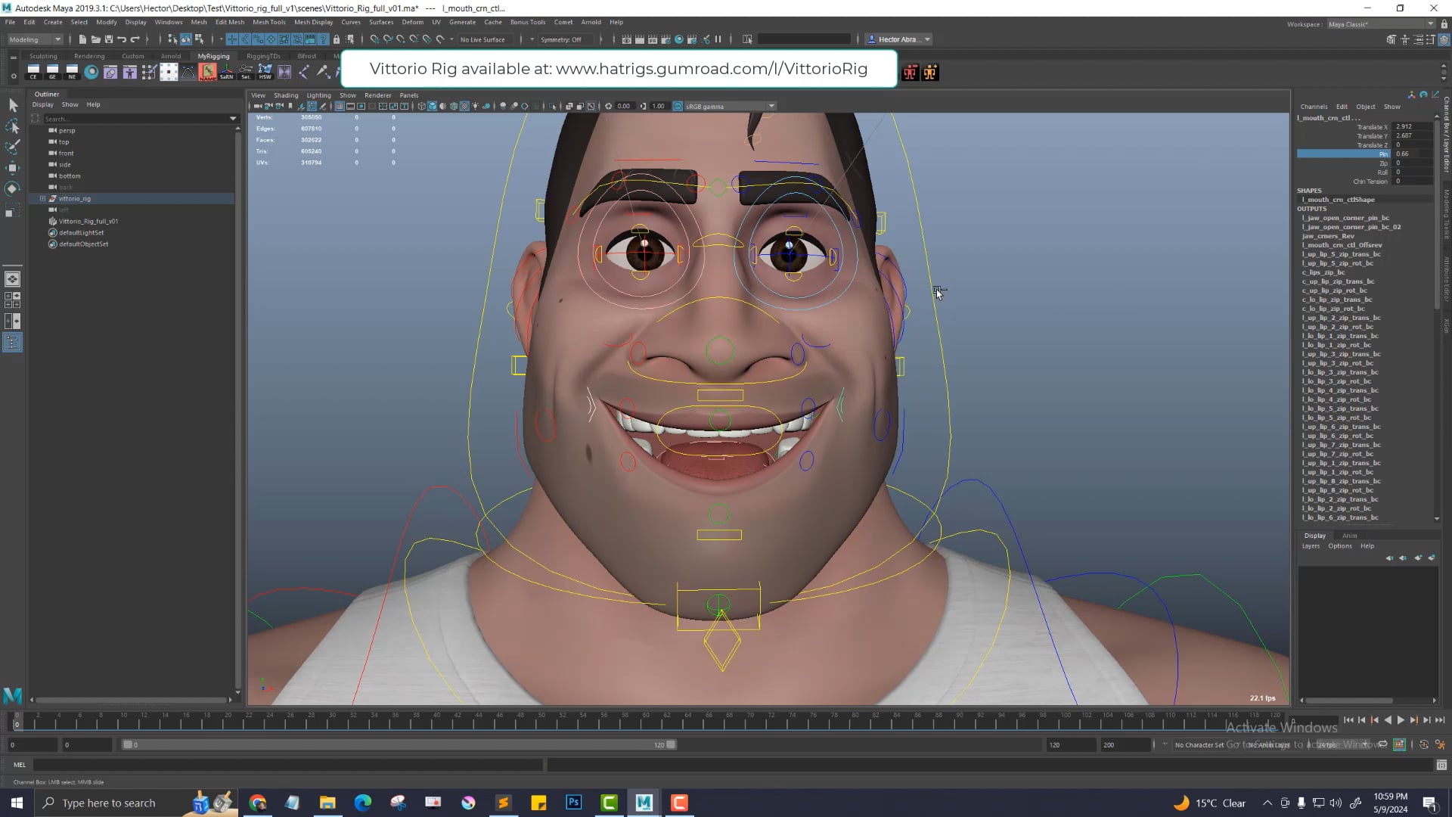Go to start of playback range

(1348, 720)
